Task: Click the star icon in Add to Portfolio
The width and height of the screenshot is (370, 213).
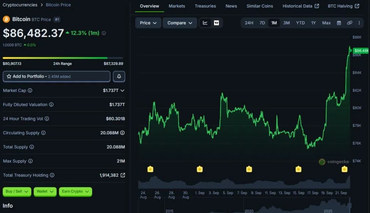Action: click(x=9, y=76)
